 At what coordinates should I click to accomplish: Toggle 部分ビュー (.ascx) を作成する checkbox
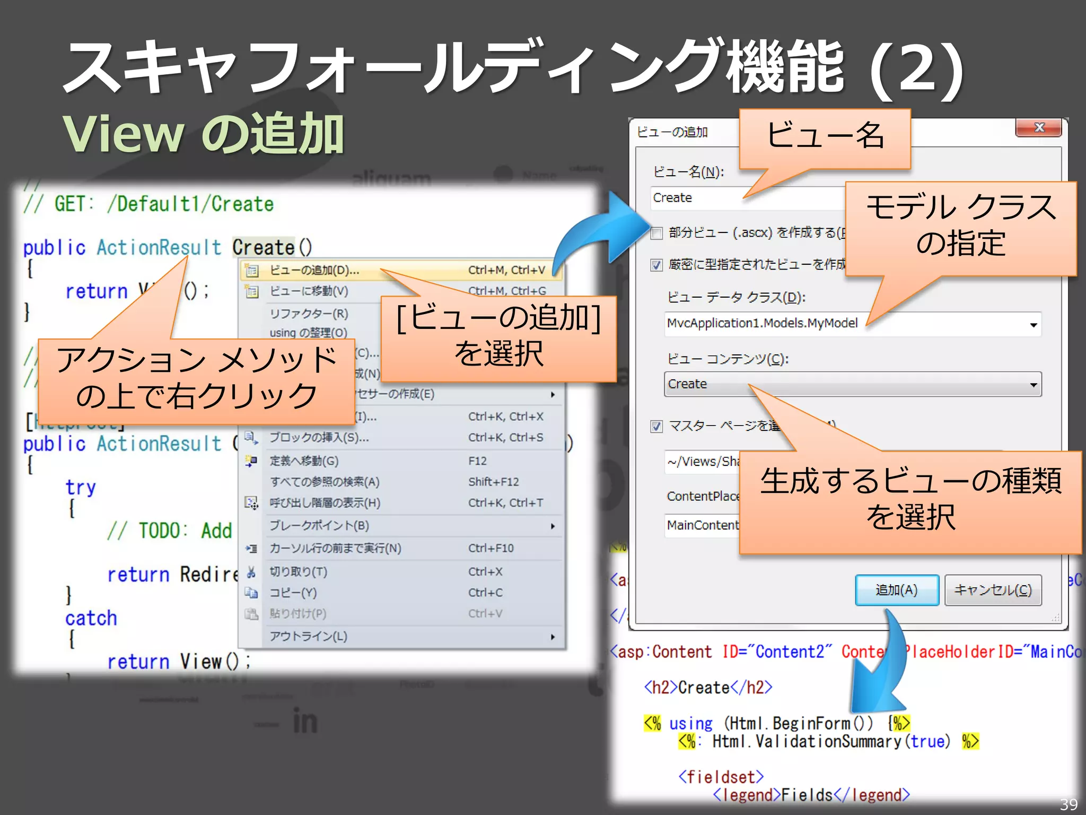click(656, 233)
